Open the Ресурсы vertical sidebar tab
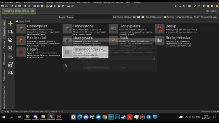This screenshot has height=123, width=219. tap(4, 45)
